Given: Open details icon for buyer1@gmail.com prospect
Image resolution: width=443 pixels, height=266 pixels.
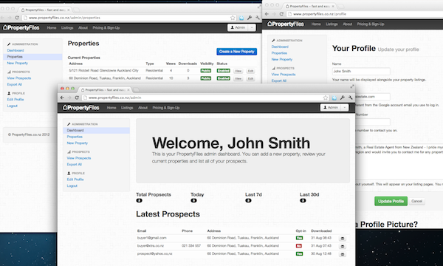Looking at the screenshot, I should [343, 239].
